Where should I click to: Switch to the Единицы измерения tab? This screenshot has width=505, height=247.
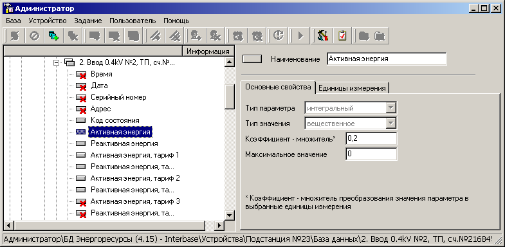pos(352,88)
